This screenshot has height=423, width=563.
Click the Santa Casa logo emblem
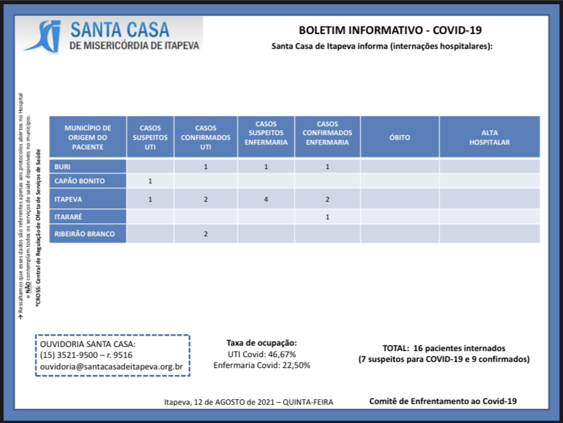pos(44,36)
